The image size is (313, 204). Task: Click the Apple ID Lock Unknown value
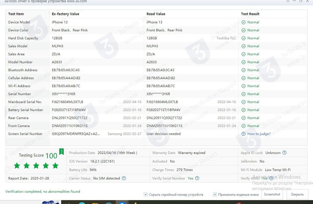(x=273, y=153)
